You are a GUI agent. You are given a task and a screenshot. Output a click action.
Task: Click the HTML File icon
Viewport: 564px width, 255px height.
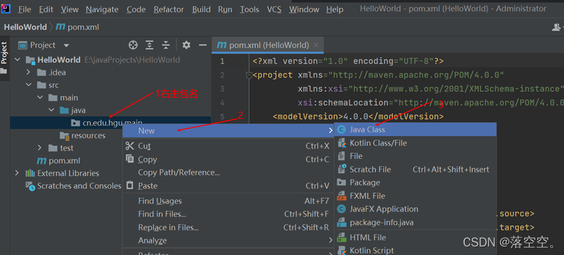342,237
